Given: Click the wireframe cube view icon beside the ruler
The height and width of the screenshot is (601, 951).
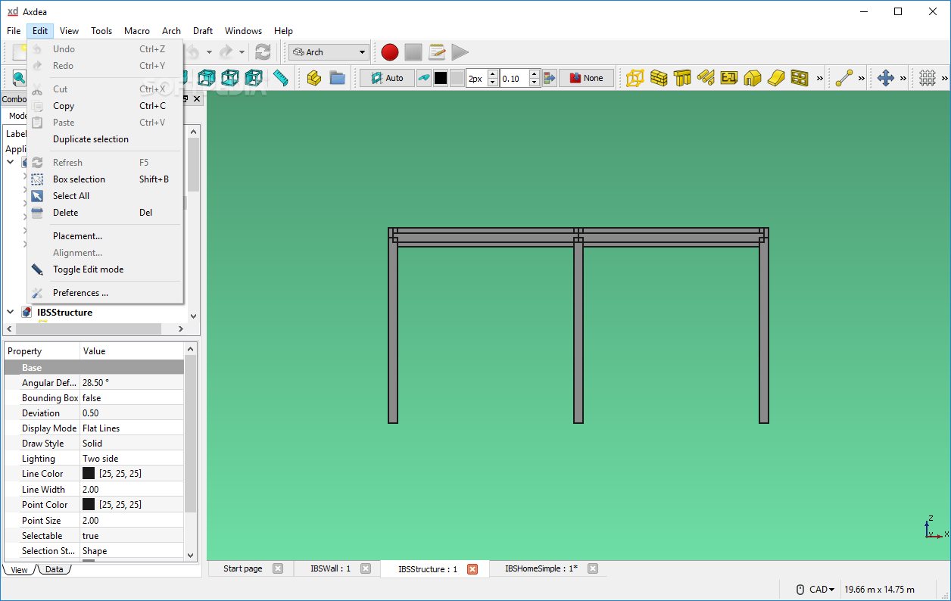Looking at the screenshot, I should pyautogui.click(x=254, y=78).
